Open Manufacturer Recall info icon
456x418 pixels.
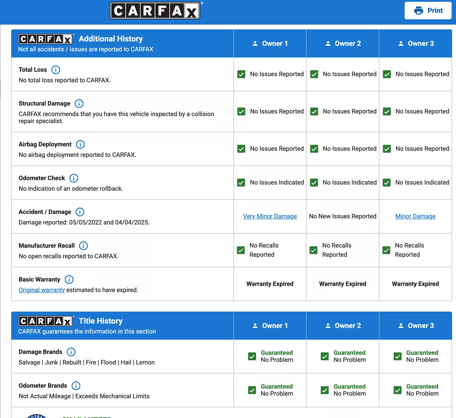(x=83, y=246)
